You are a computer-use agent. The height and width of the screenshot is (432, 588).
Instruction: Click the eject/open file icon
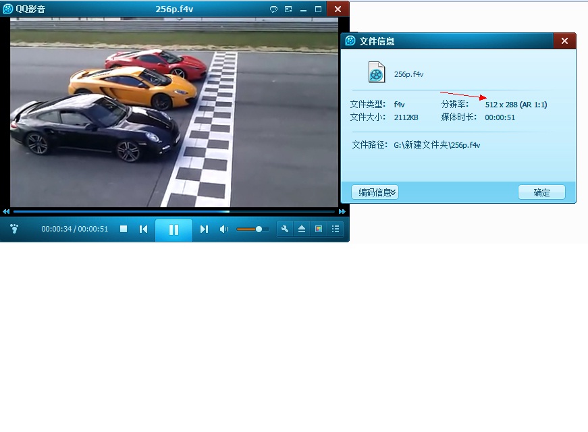pyautogui.click(x=302, y=230)
